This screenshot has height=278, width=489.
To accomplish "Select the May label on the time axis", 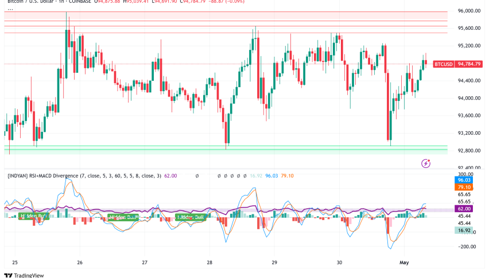I will click(405, 261).
